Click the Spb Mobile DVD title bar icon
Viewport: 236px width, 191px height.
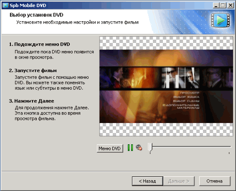point(6,5)
